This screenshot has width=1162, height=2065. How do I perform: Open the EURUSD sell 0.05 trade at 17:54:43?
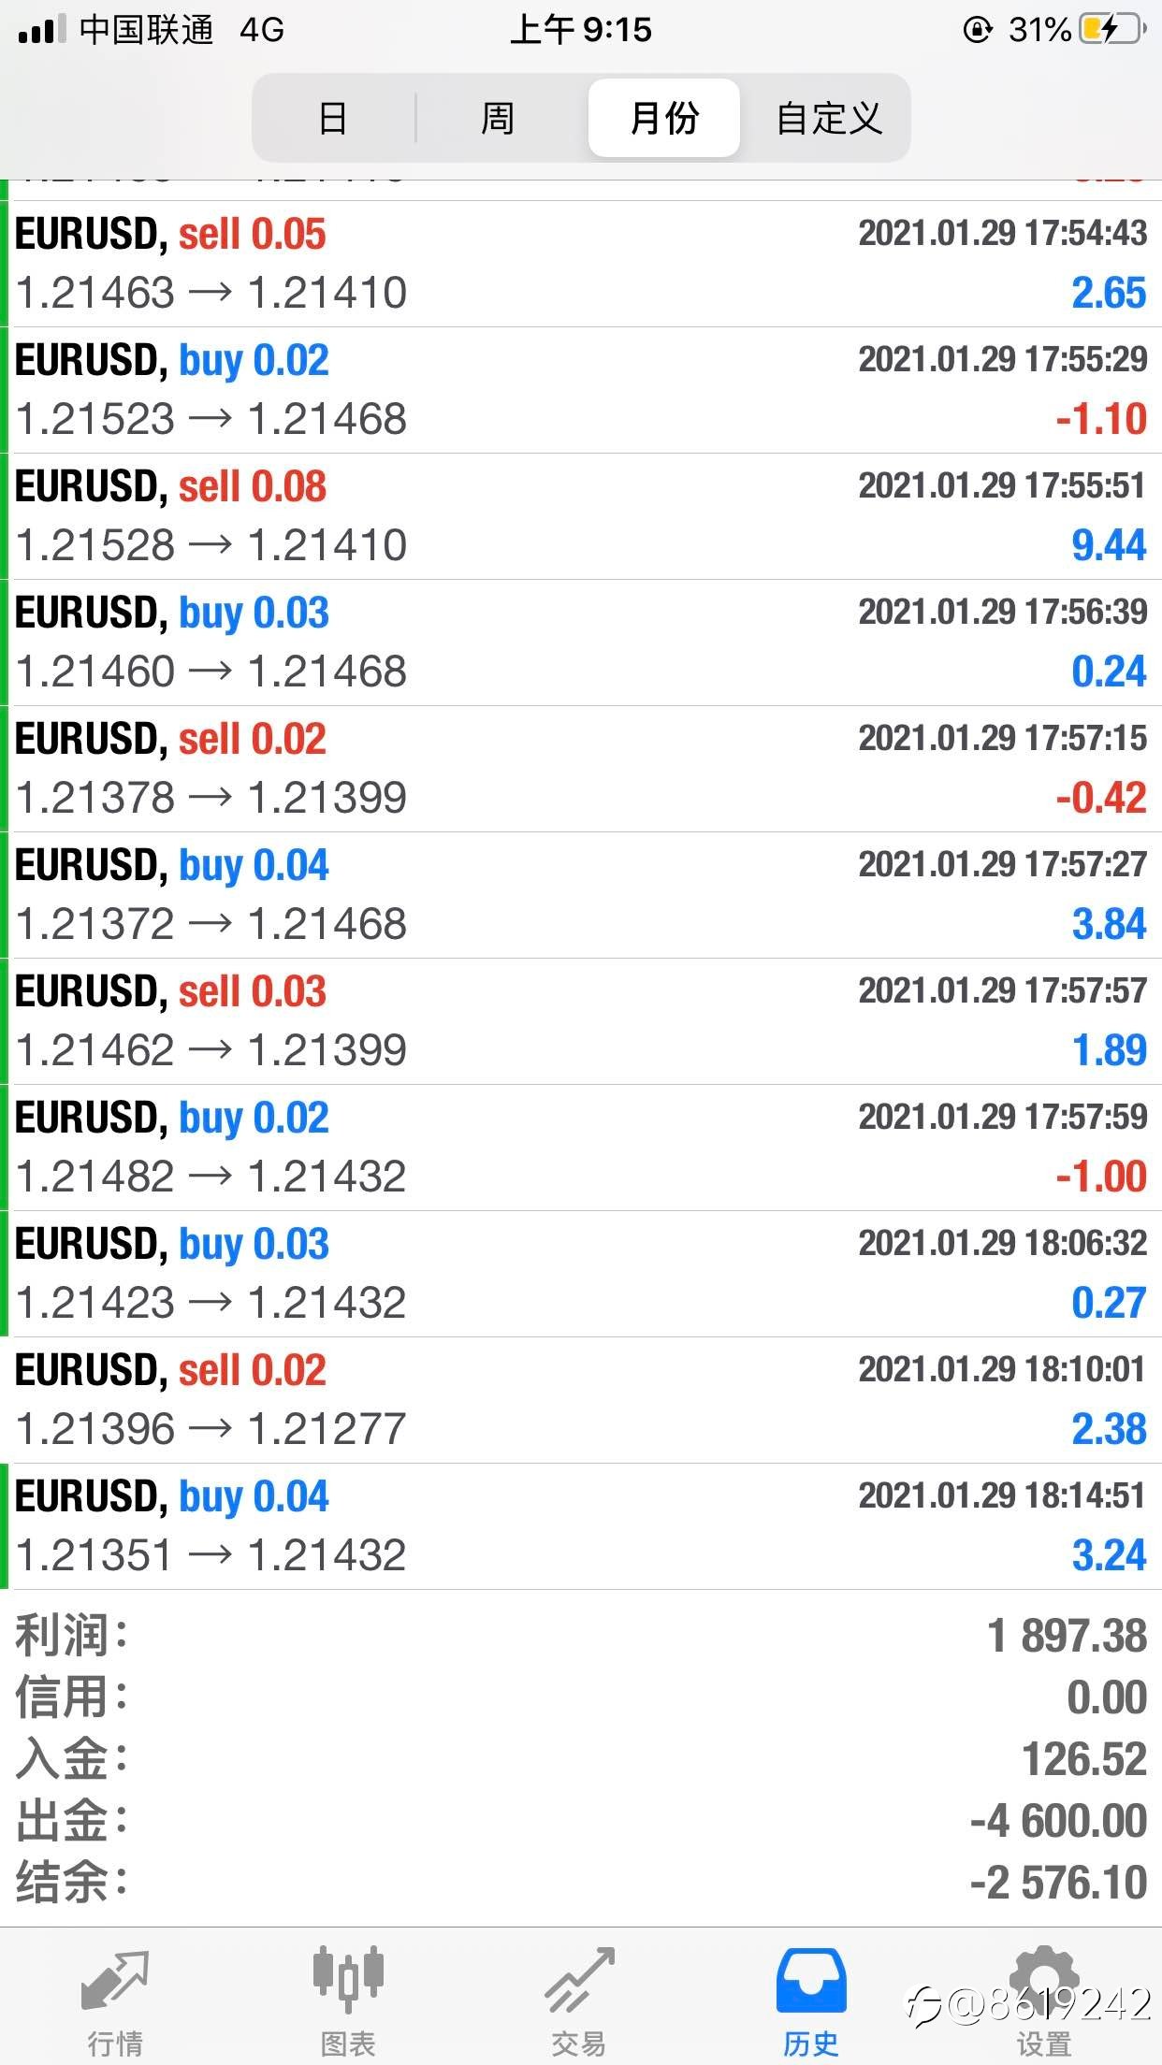pos(581,264)
